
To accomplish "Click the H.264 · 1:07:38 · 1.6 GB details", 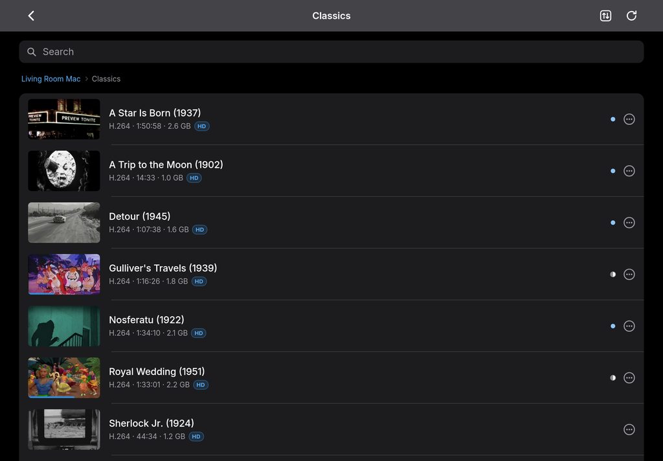I will [x=149, y=230].
